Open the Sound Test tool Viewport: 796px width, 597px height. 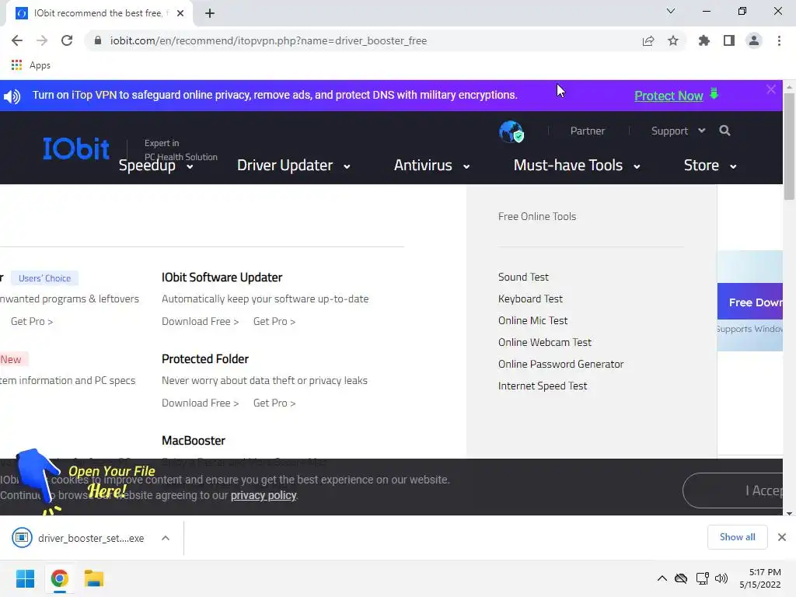tap(523, 278)
